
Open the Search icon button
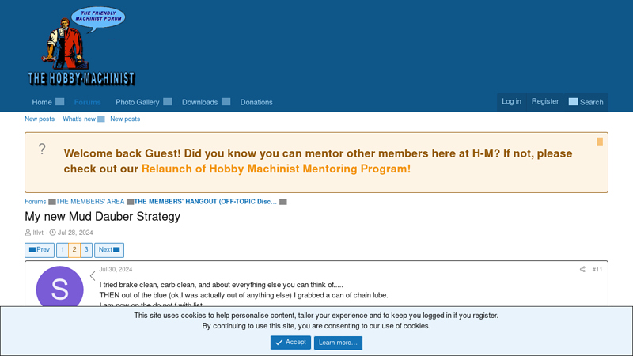click(586, 102)
